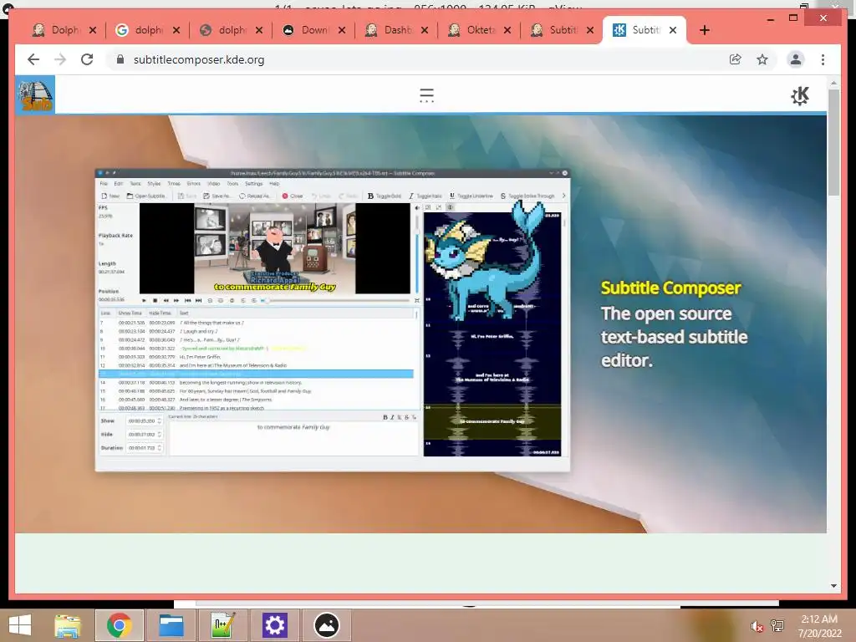
Task: View site info via the lock icon
Action: coord(120,59)
